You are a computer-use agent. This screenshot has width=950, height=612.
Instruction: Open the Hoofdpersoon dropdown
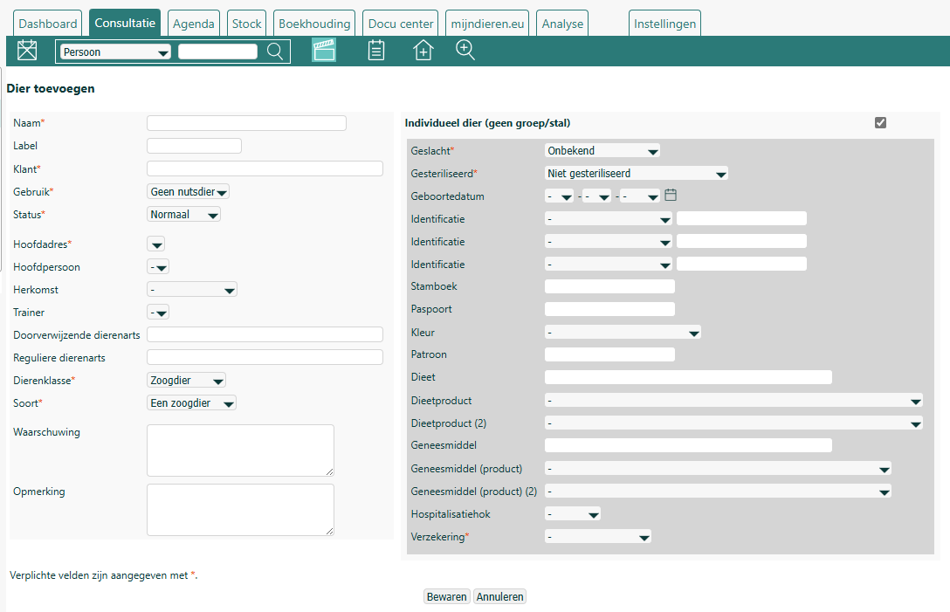tap(157, 267)
